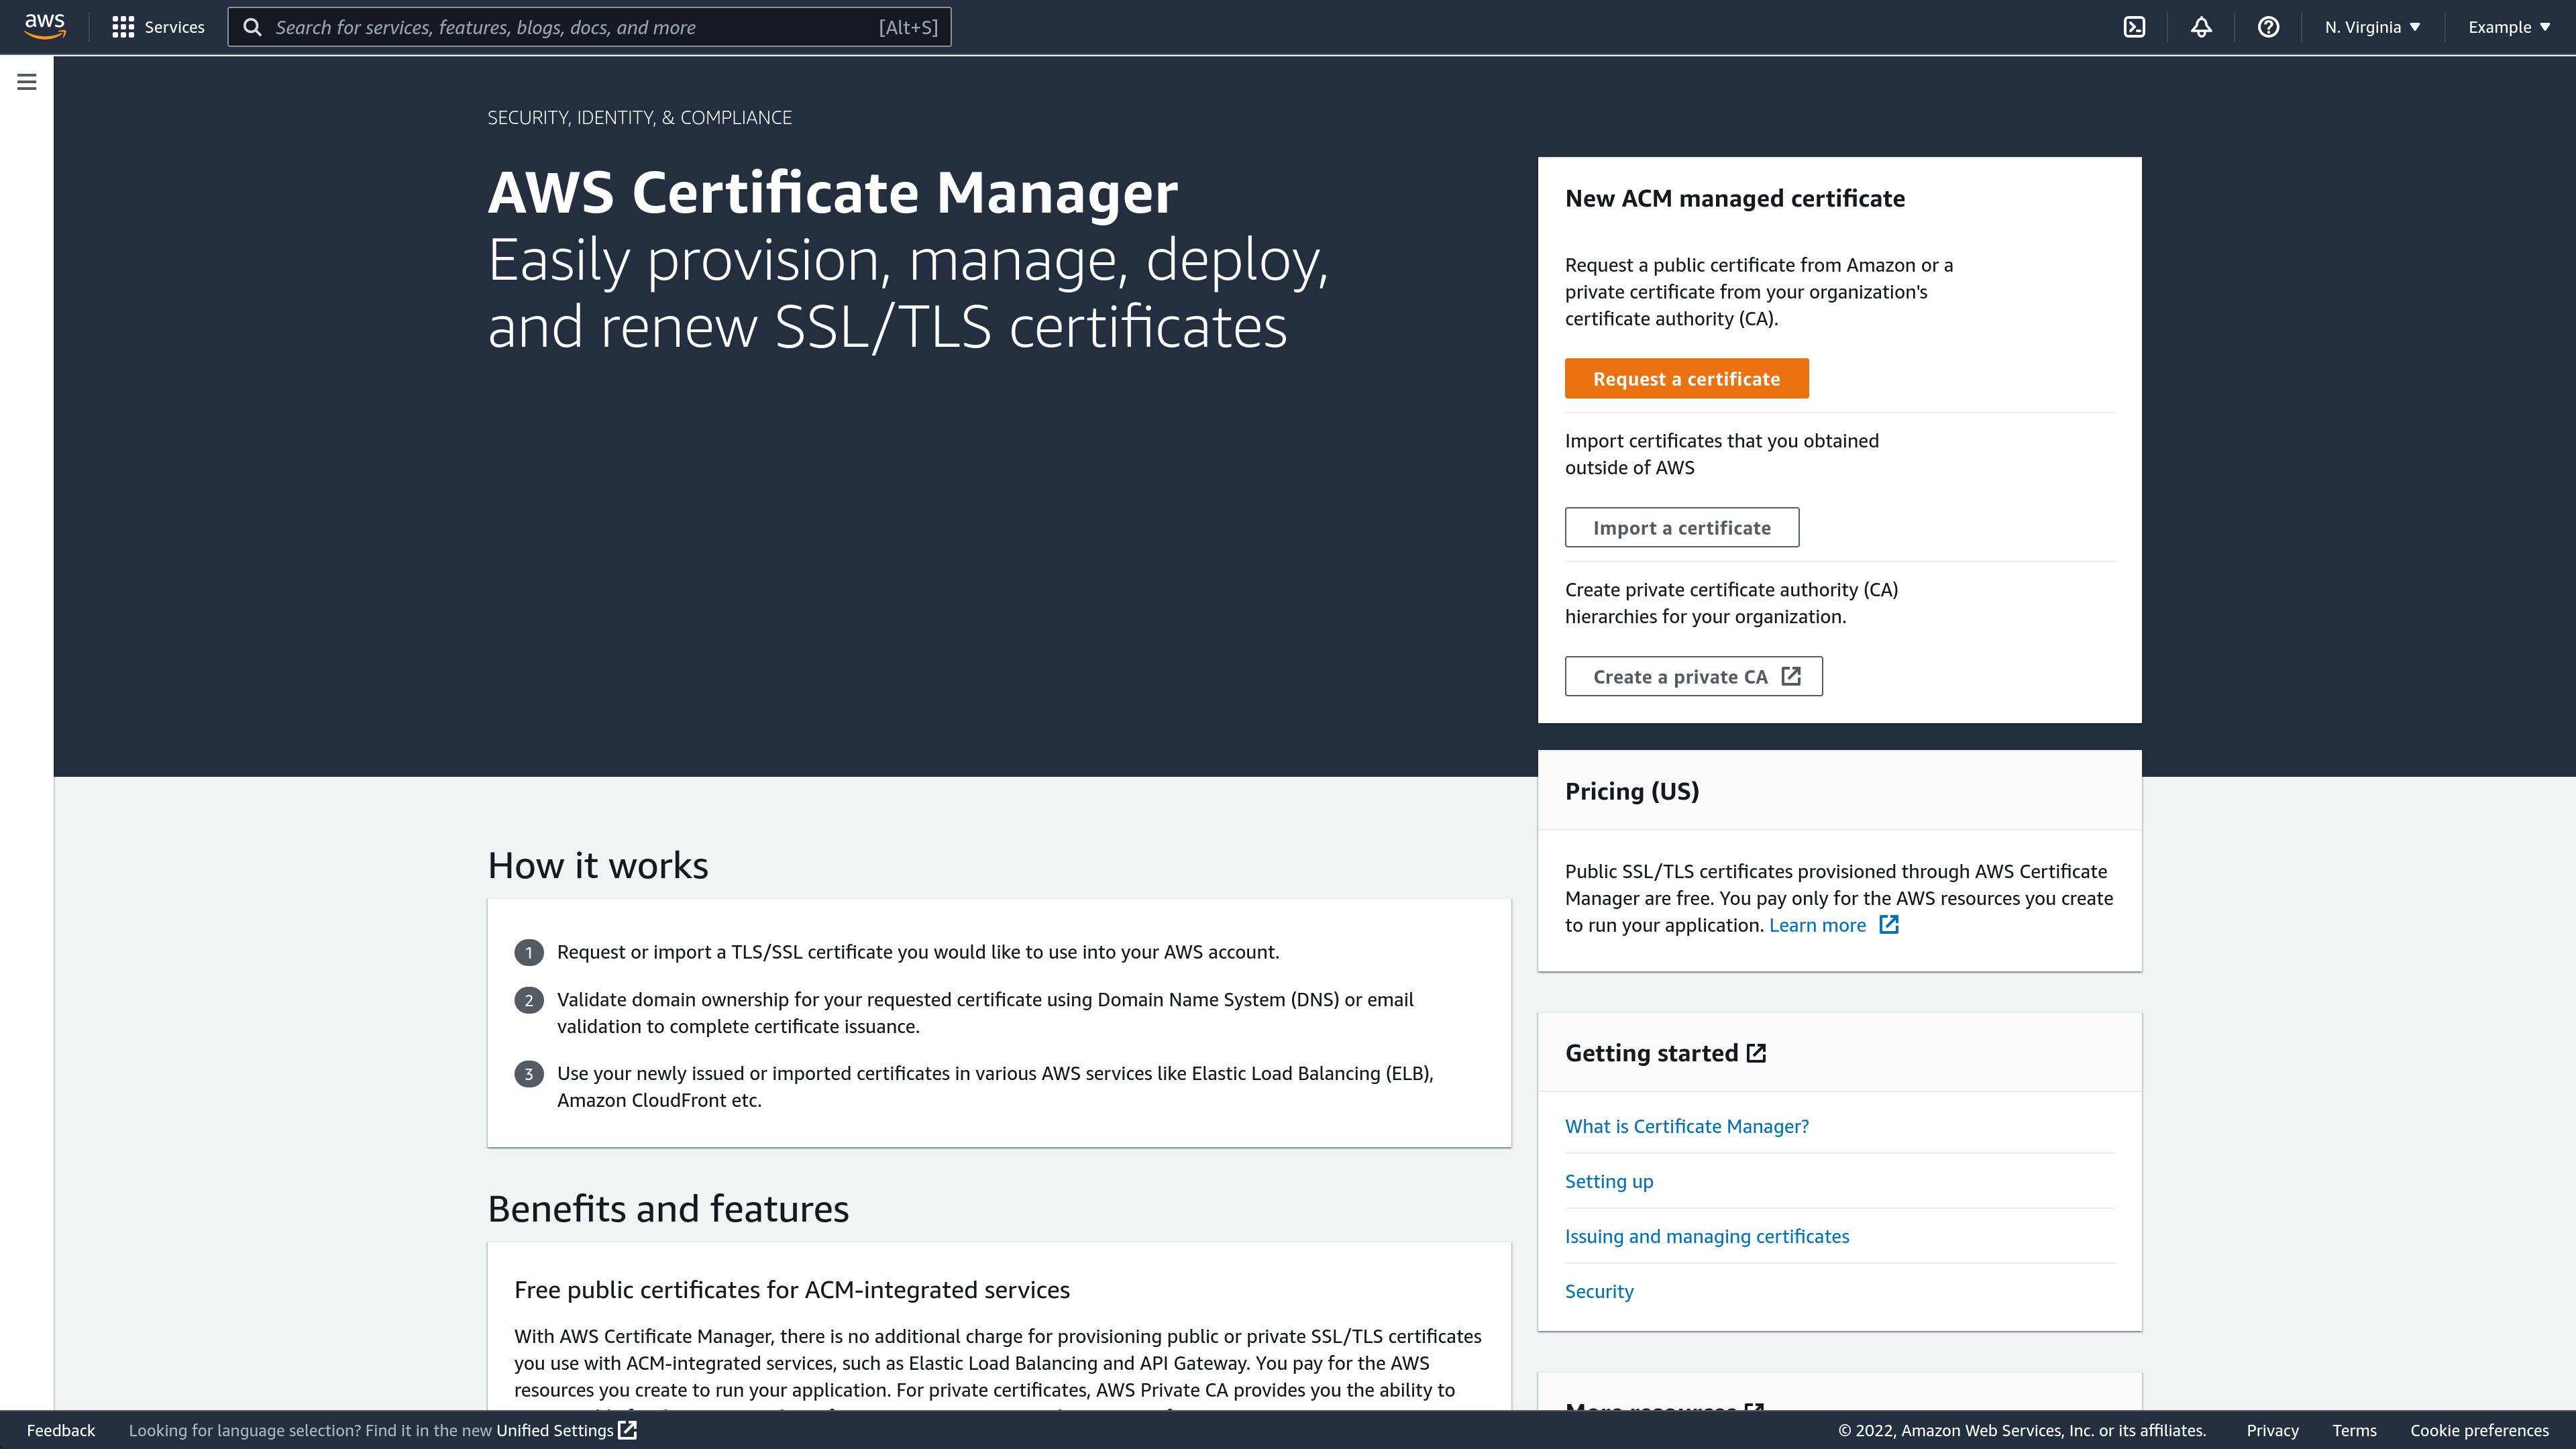Open the AWS CloudShell terminal icon
The height and width of the screenshot is (1449, 2576).
click(x=2135, y=27)
